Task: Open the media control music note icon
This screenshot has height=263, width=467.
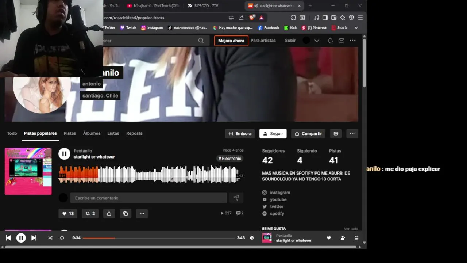Action: point(316,18)
